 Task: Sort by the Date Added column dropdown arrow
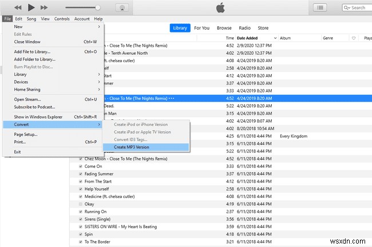pyautogui.click(x=275, y=38)
